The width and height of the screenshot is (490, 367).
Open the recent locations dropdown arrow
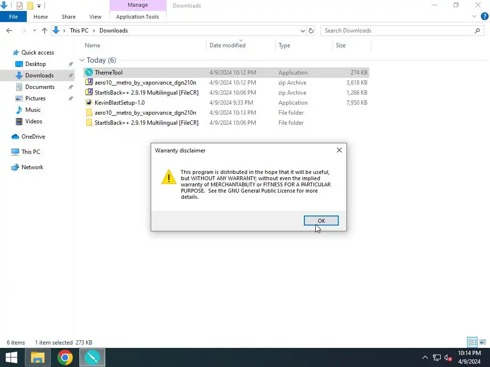point(34,31)
